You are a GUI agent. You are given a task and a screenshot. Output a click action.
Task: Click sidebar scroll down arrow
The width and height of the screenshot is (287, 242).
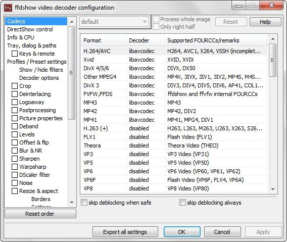72,202
